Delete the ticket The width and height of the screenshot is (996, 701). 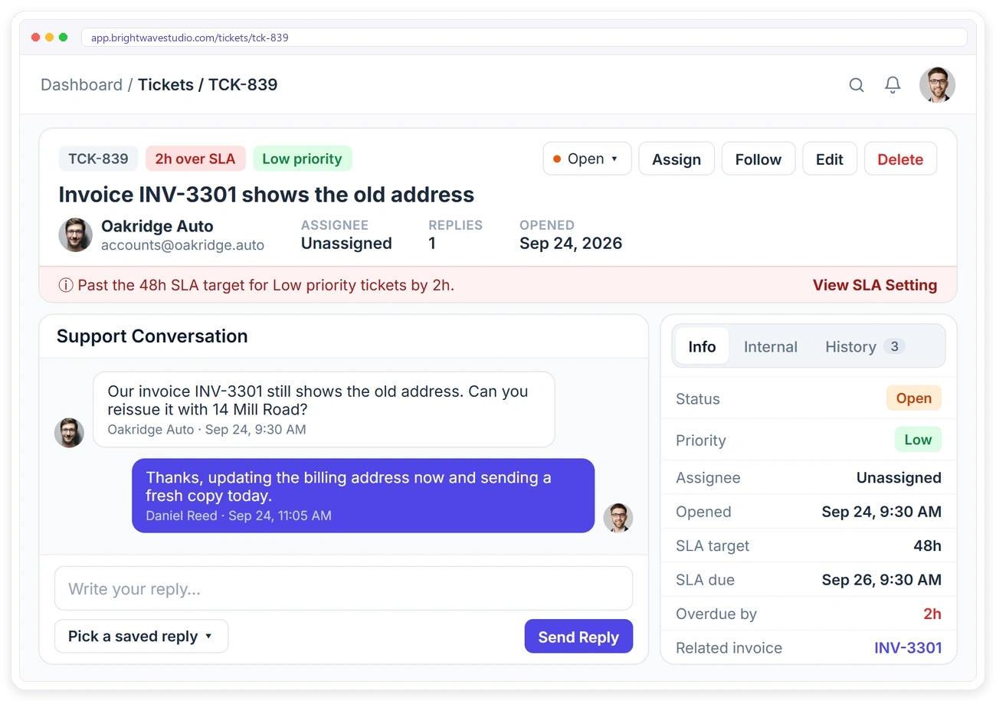click(900, 159)
